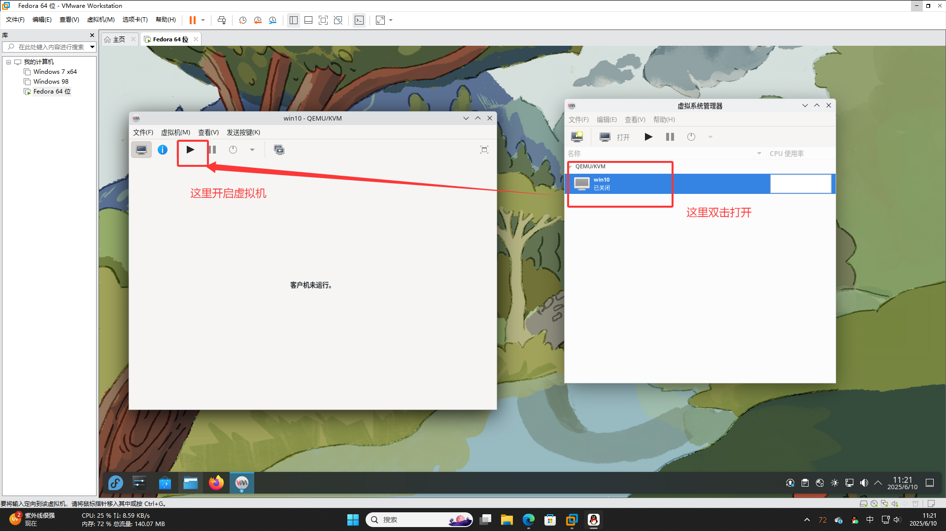Click volume icon in Fedora system tray
Image resolution: width=946 pixels, height=531 pixels.
pos(864,483)
